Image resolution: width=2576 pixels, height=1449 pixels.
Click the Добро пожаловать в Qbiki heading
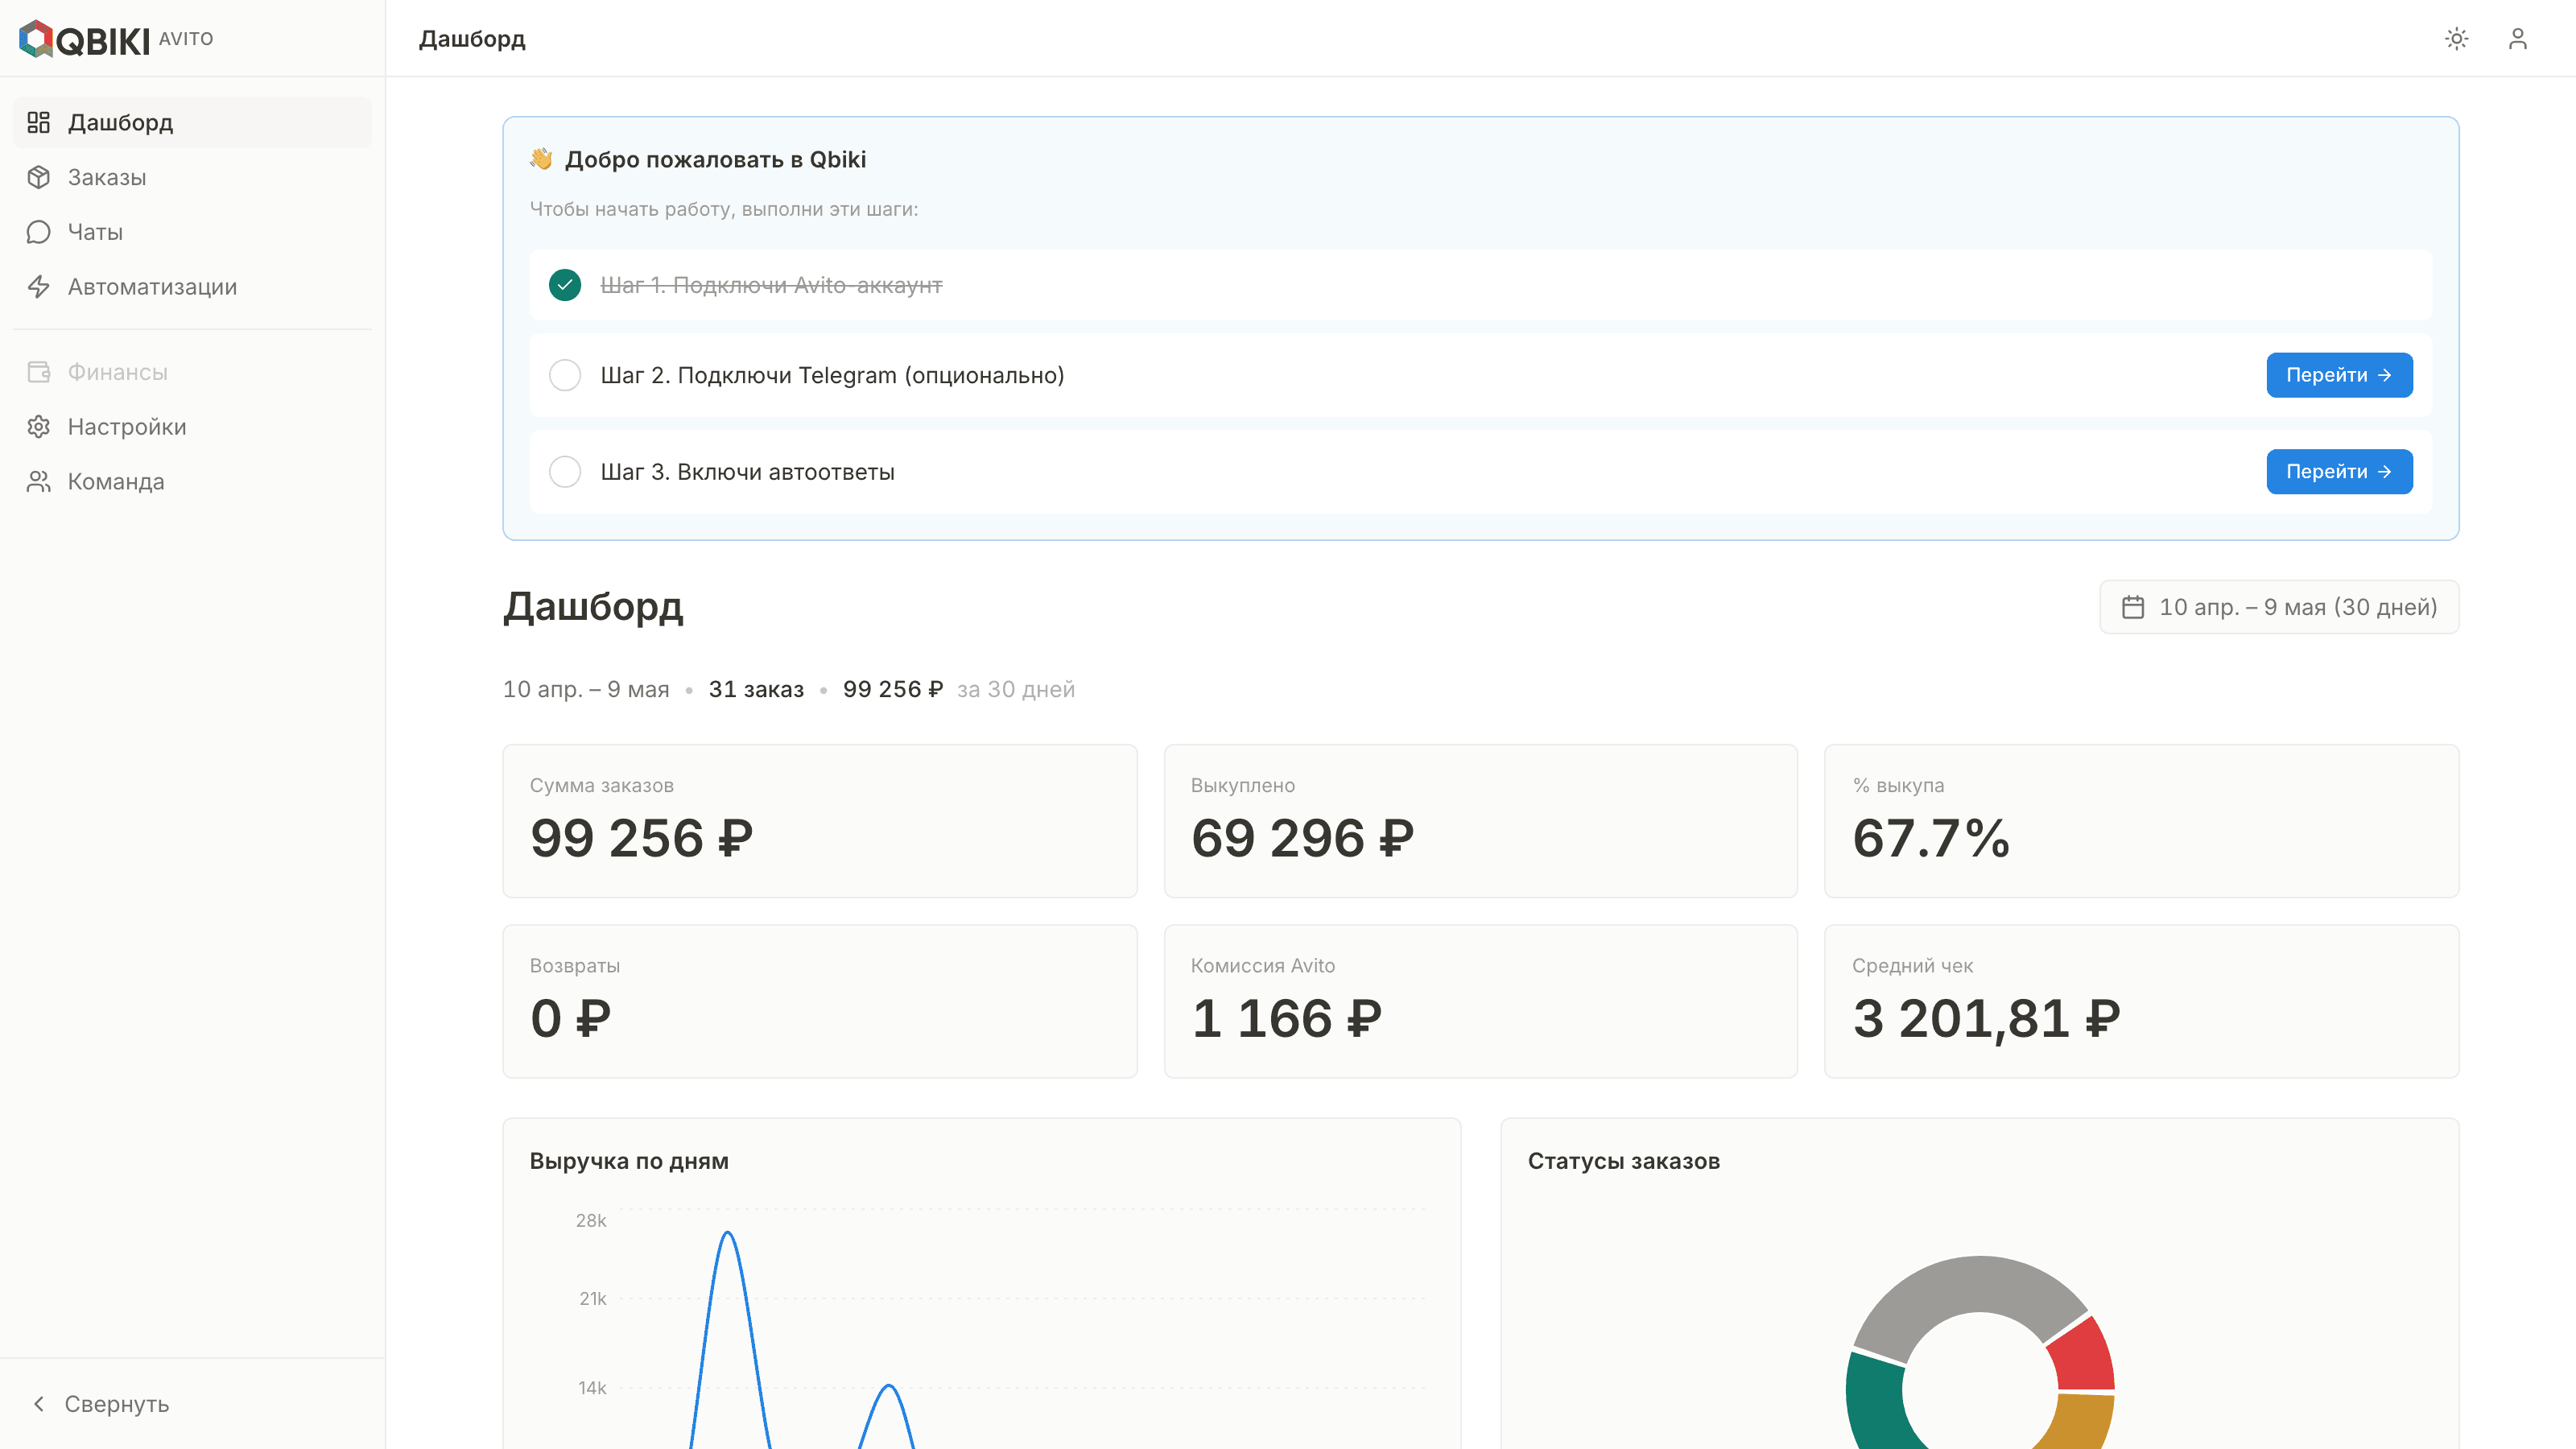(x=715, y=159)
